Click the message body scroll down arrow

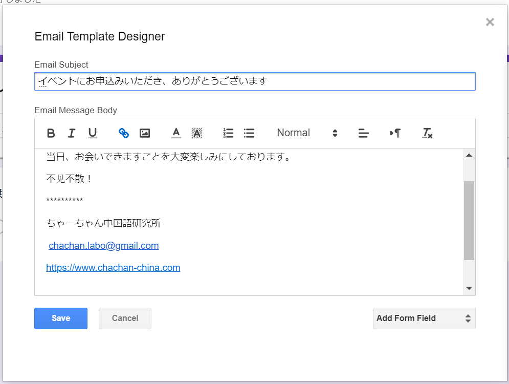point(469,288)
